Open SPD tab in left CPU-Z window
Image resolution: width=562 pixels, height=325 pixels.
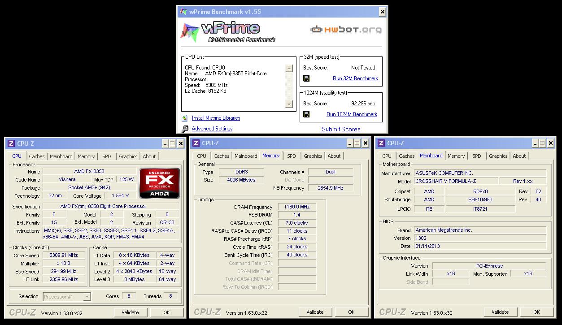coord(106,156)
